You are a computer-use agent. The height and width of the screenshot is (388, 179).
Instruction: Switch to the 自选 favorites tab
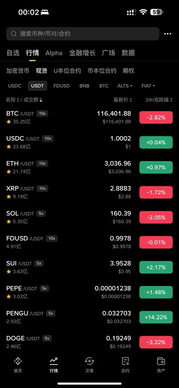click(13, 53)
